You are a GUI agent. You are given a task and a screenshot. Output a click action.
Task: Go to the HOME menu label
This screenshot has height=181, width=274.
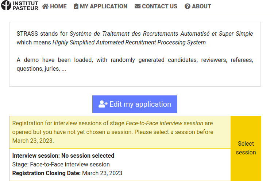pyautogui.click(x=58, y=6)
